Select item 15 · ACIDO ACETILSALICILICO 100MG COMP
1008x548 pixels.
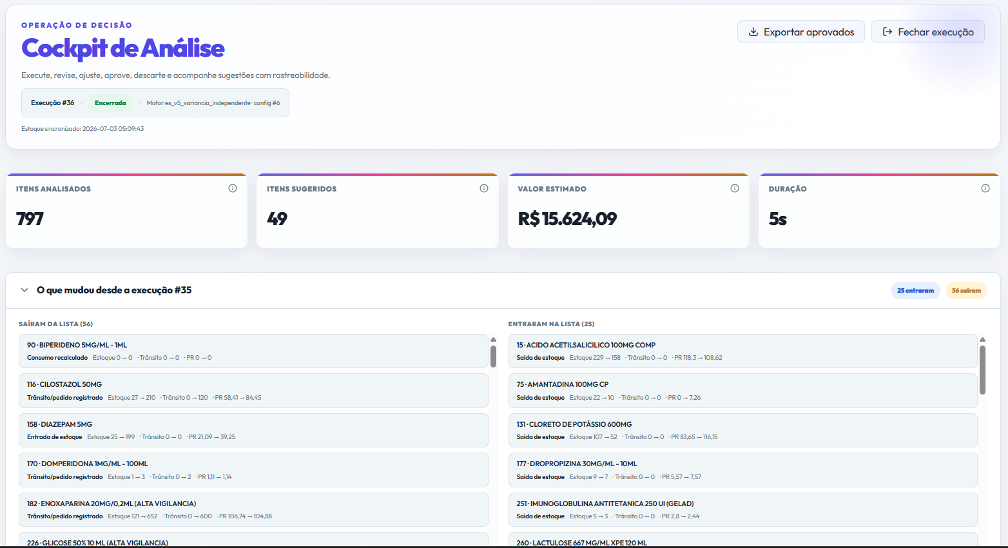pyautogui.click(x=742, y=351)
